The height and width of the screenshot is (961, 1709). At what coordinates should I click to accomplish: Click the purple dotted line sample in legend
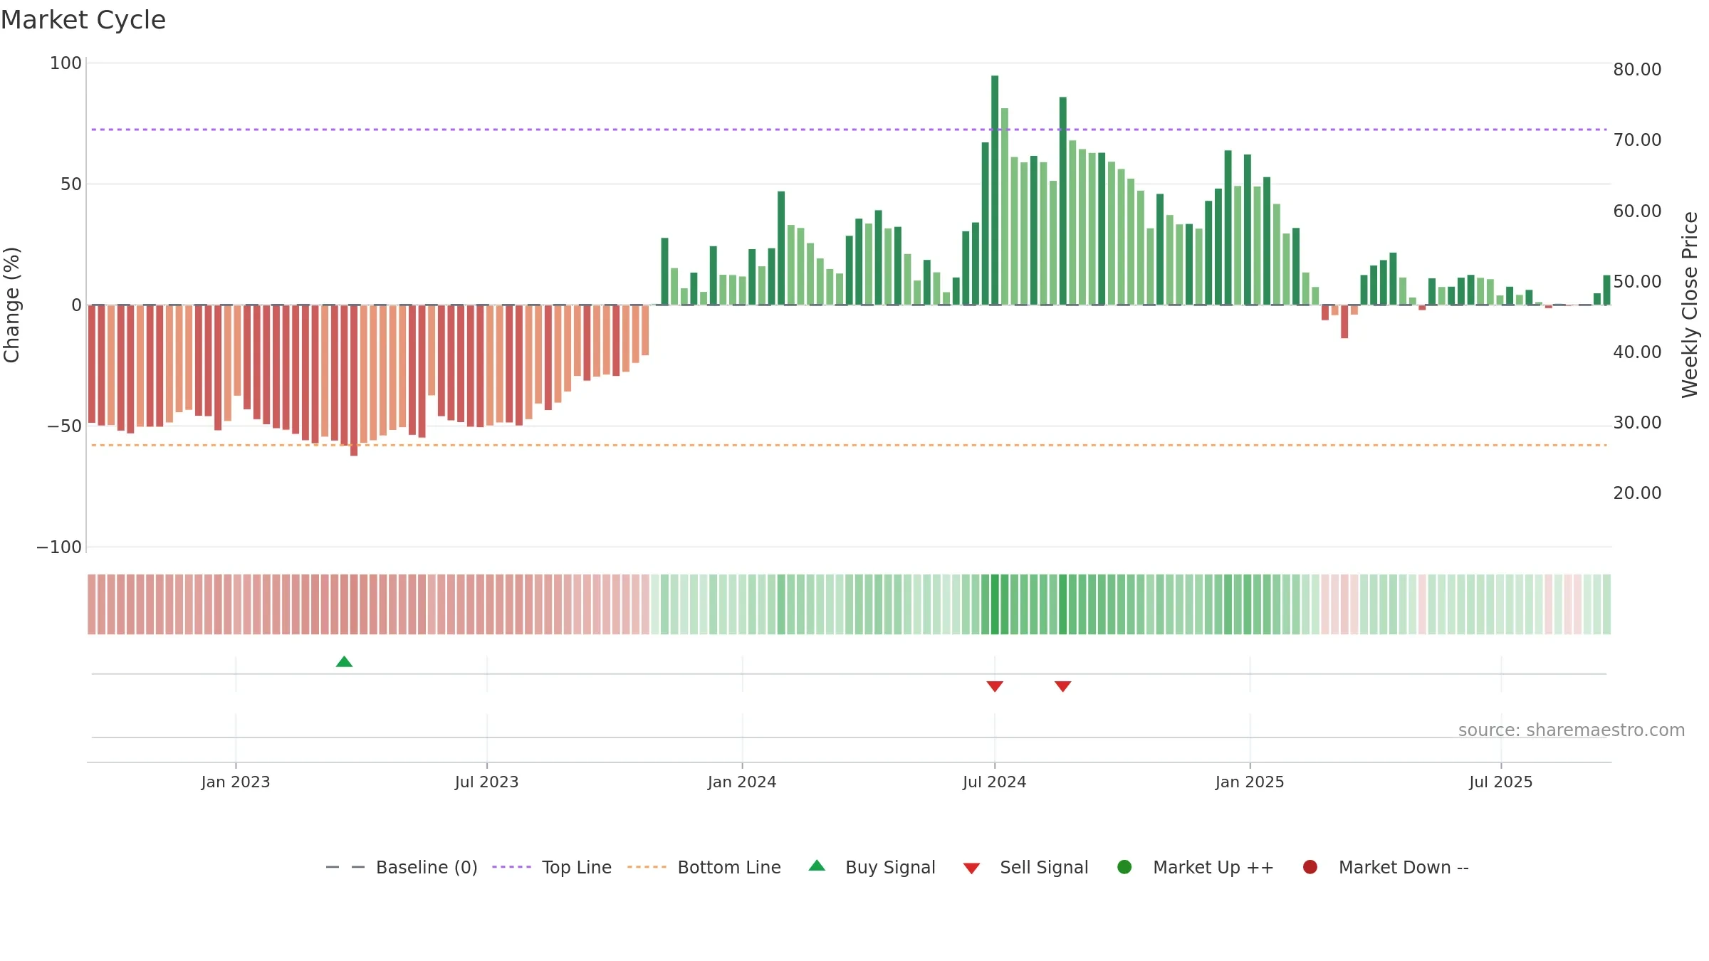511,867
